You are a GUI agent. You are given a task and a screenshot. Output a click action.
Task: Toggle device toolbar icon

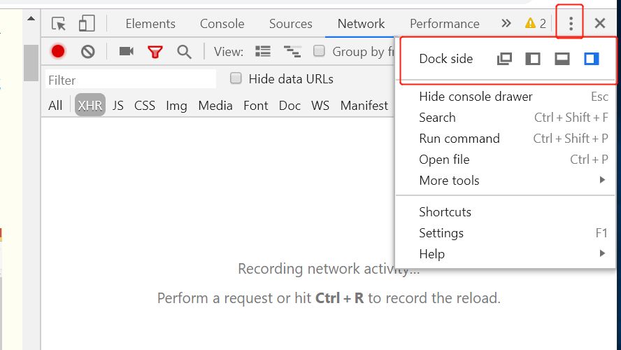click(x=86, y=24)
